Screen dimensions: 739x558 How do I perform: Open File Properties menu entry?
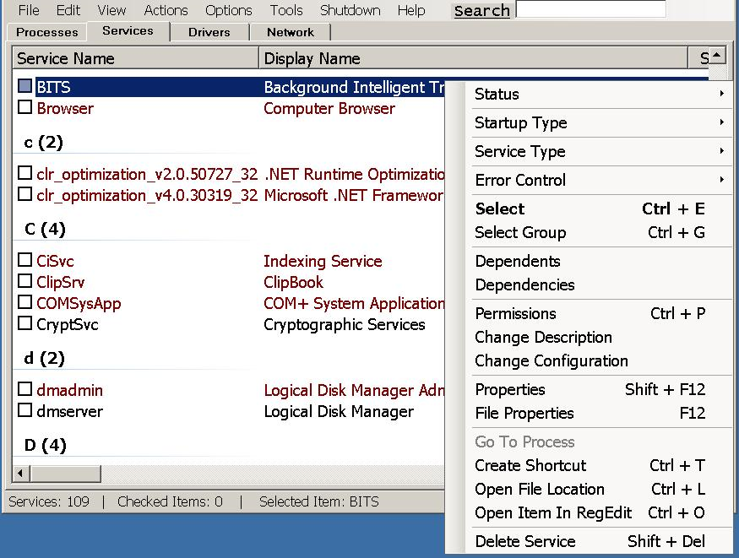pos(600,413)
